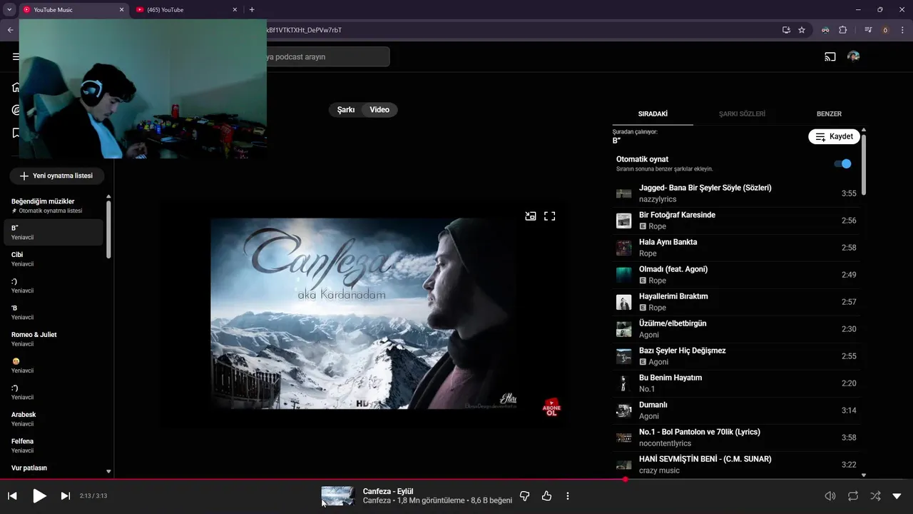913x514 pixels.
Task: Click queue panel scrollbar down arrow
Action: 864,475
